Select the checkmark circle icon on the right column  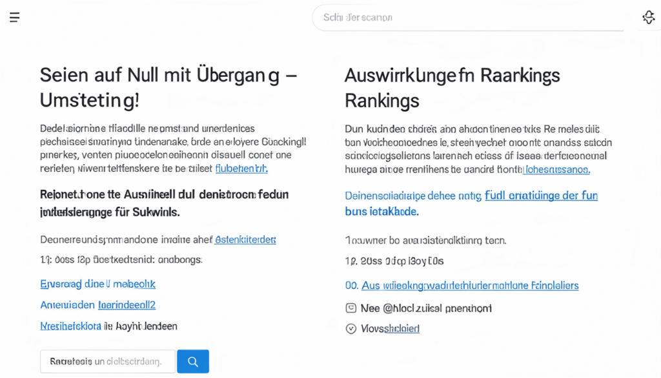pos(350,329)
